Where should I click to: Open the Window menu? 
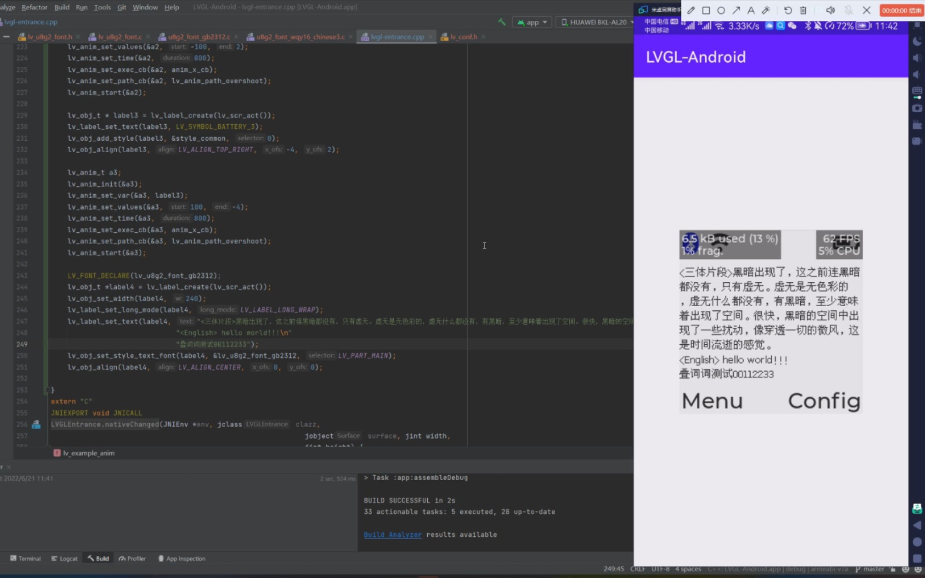145,7
